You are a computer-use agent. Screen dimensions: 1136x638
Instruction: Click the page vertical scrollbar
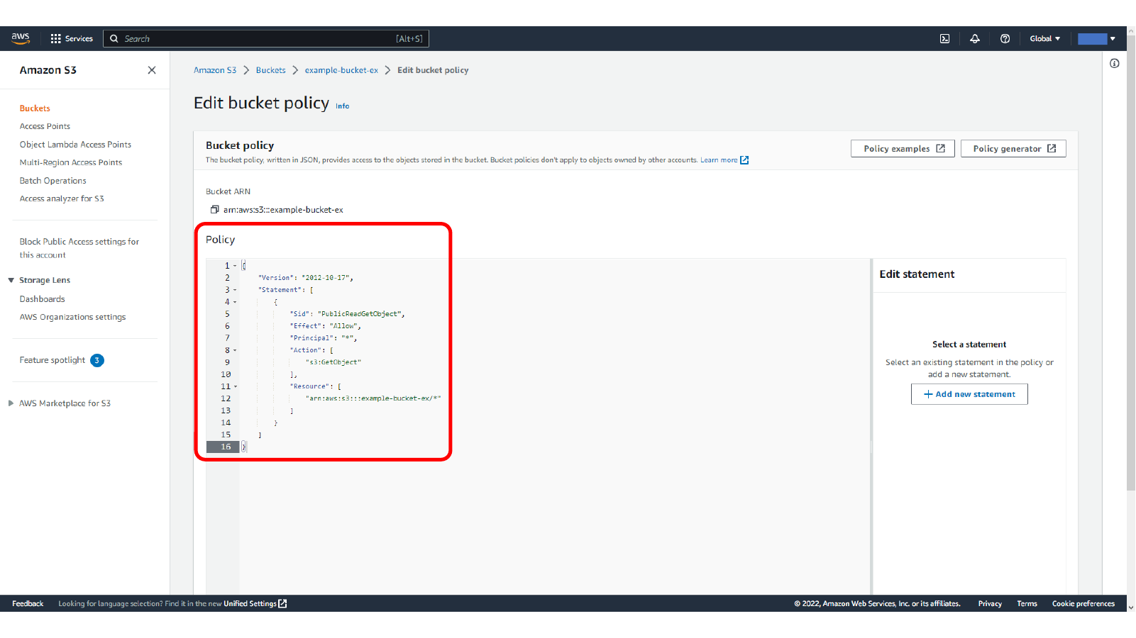click(1131, 262)
